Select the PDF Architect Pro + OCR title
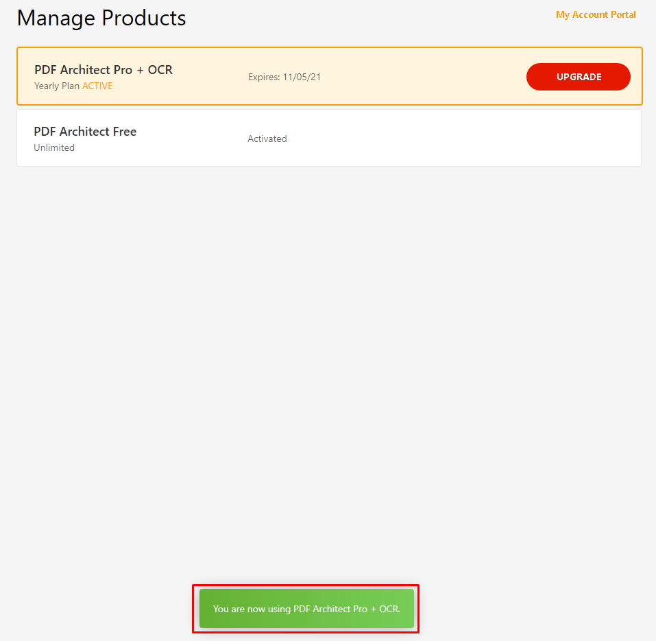Viewport: 656px width, 641px height. click(x=104, y=69)
